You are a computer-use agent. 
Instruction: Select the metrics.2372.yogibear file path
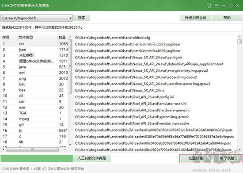click(128, 44)
